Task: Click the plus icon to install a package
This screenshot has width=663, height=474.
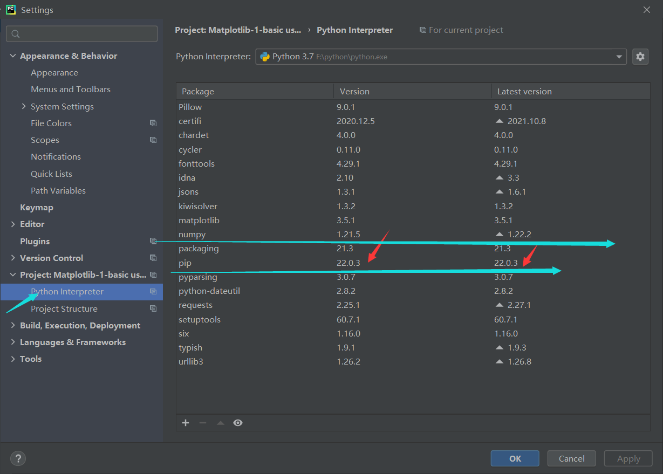Action: click(x=186, y=423)
